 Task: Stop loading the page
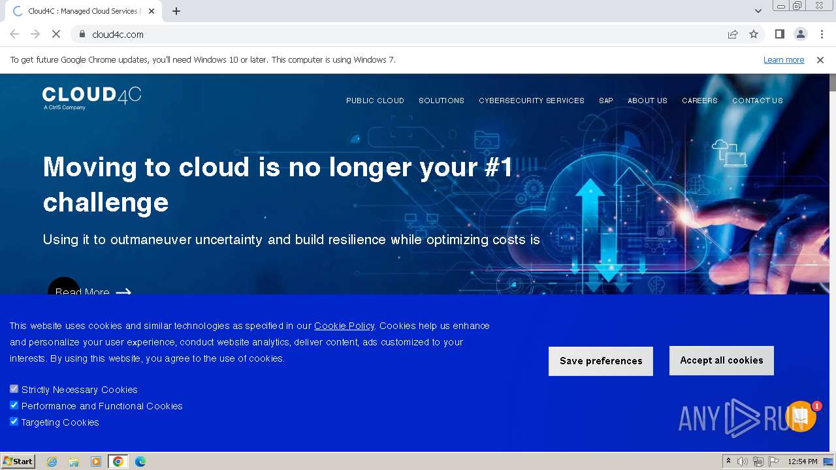pos(57,34)
